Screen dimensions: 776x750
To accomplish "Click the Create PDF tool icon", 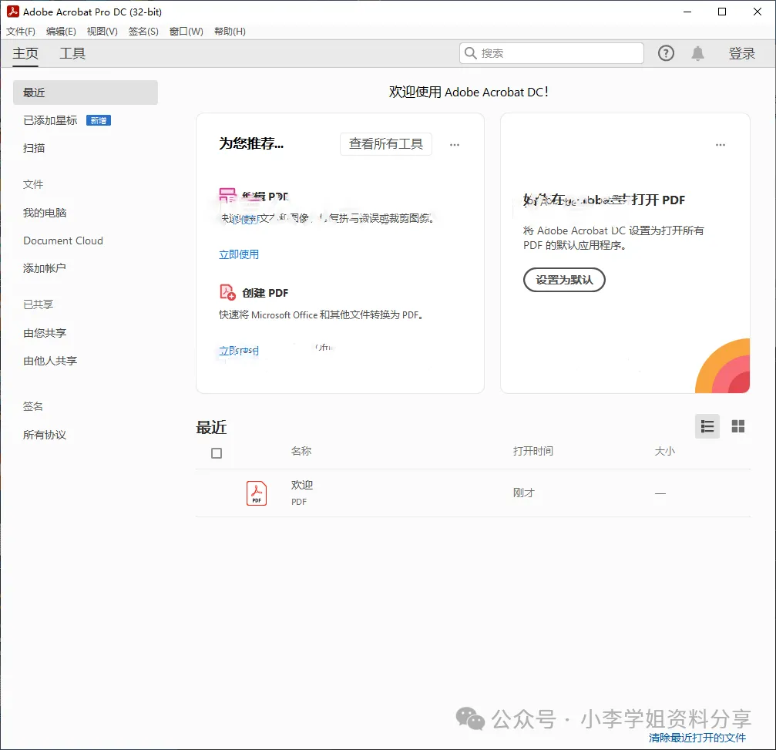I will 227,292.
